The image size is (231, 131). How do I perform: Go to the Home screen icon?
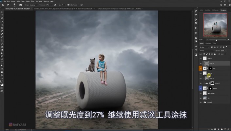[x=3, y=5]
